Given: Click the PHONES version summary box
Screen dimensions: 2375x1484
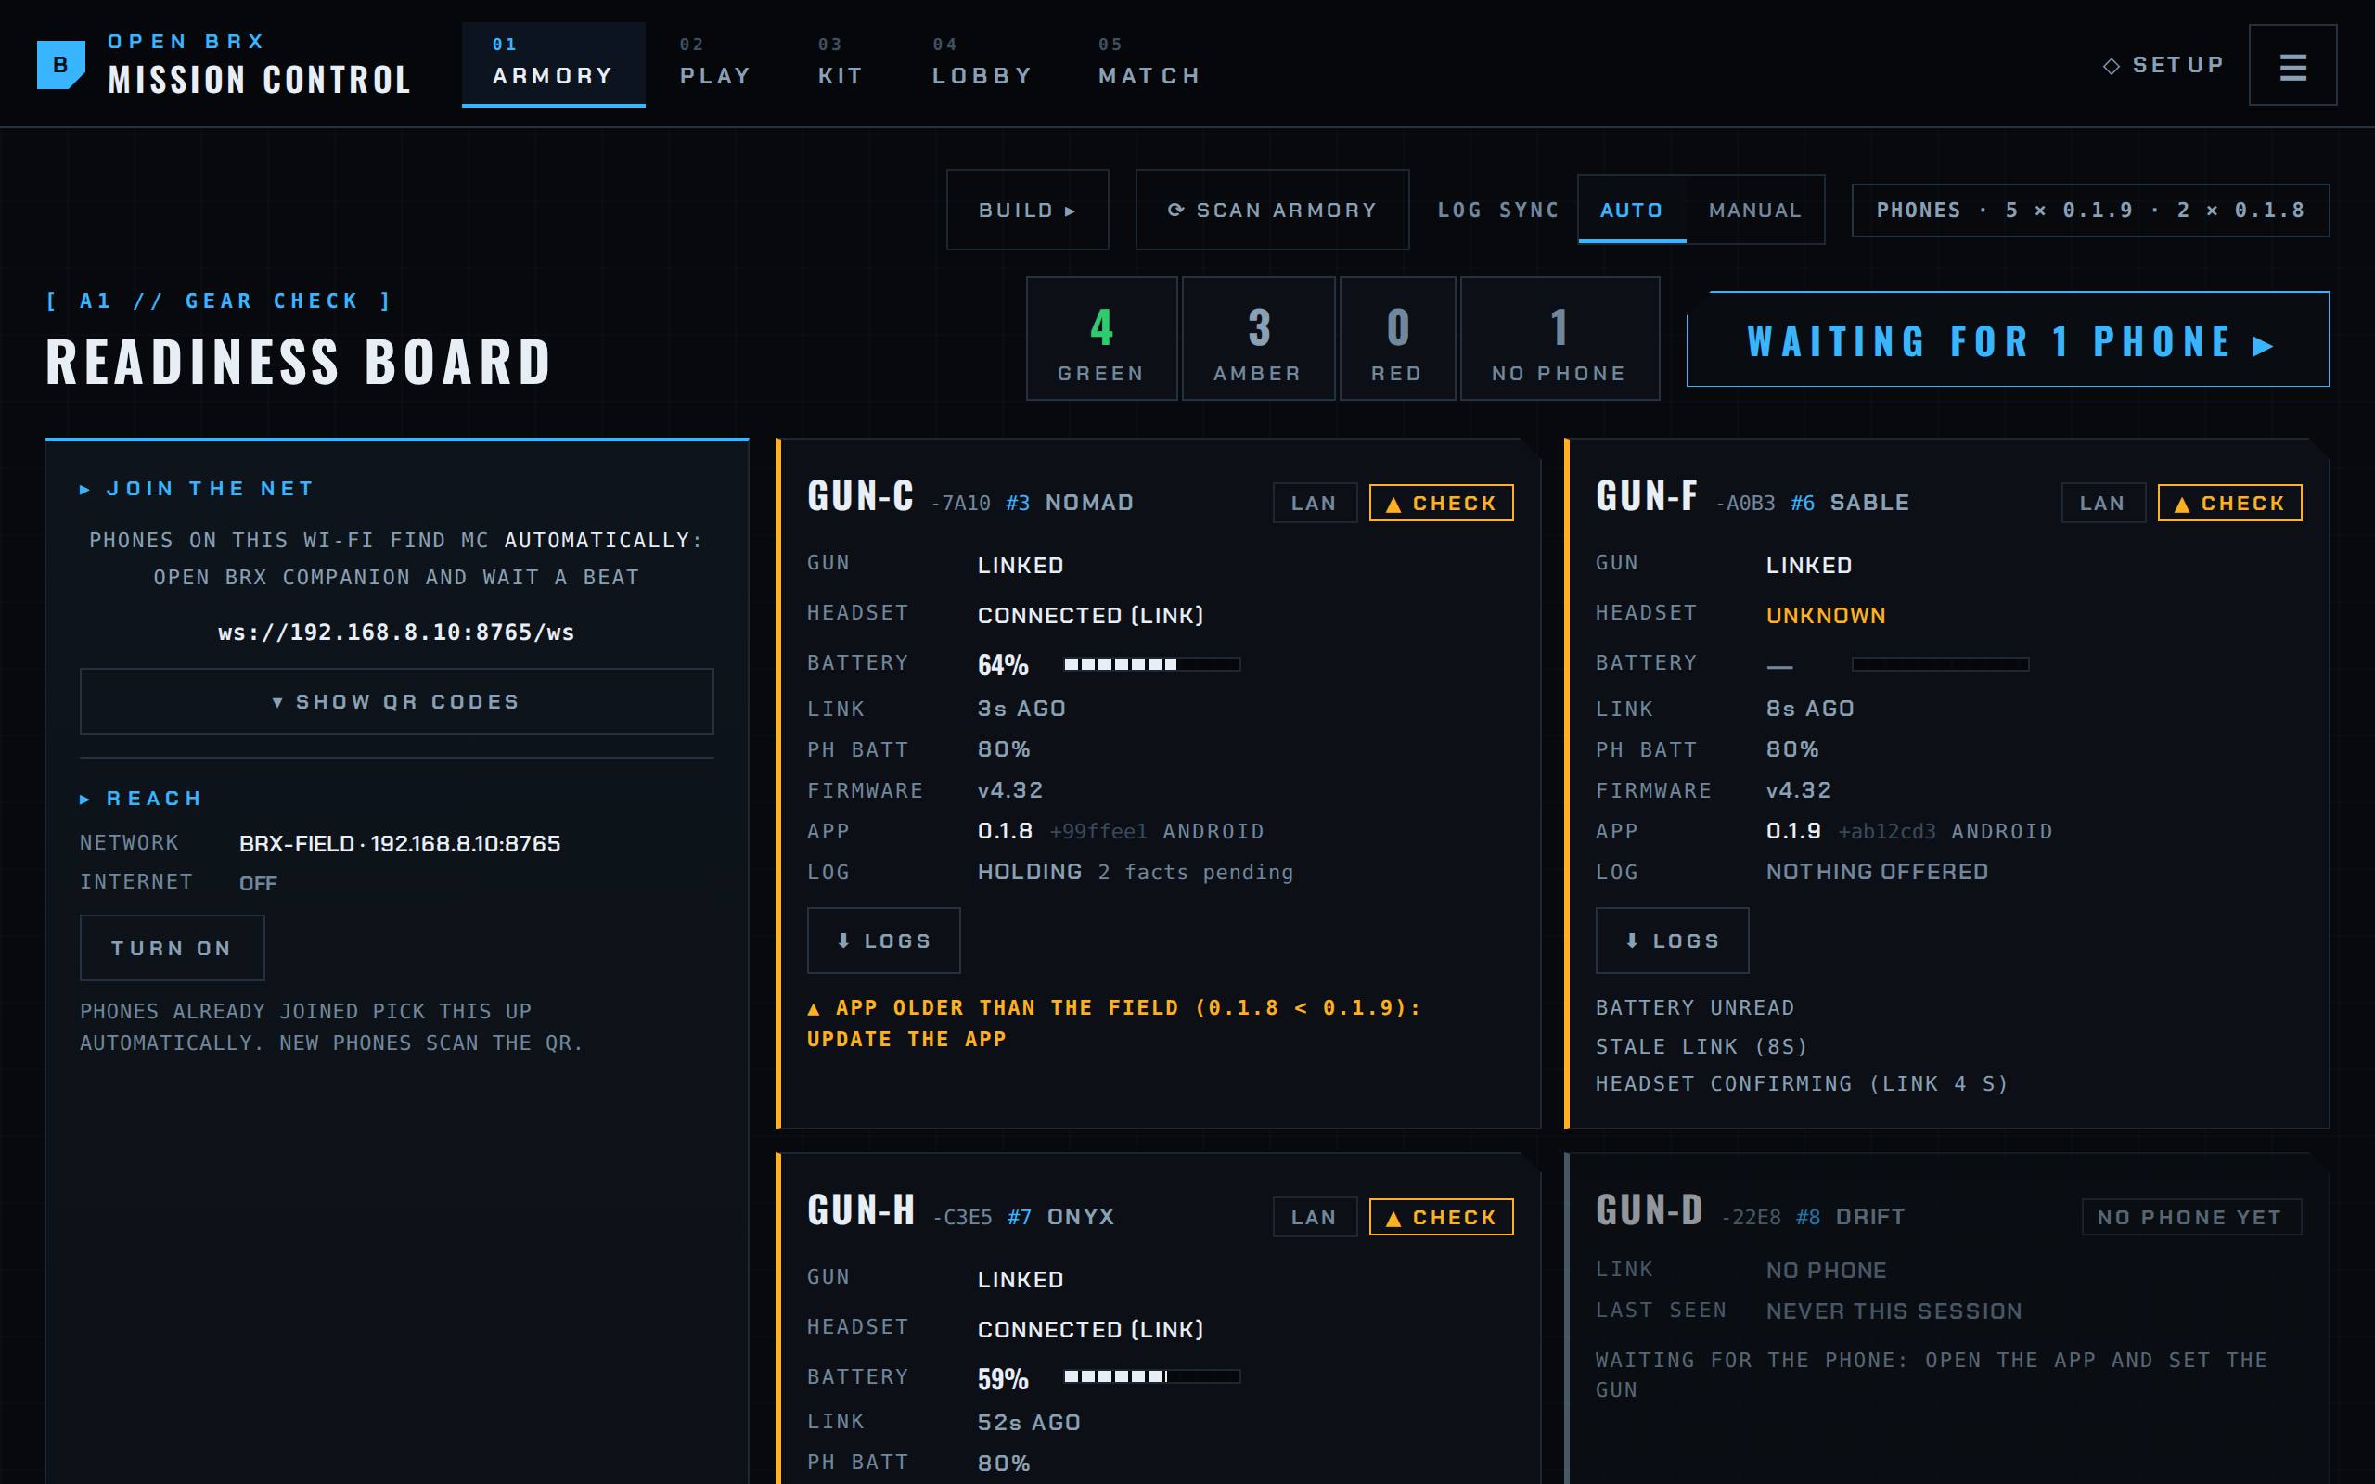Looking at the screenshot, I should (2090, 210).
